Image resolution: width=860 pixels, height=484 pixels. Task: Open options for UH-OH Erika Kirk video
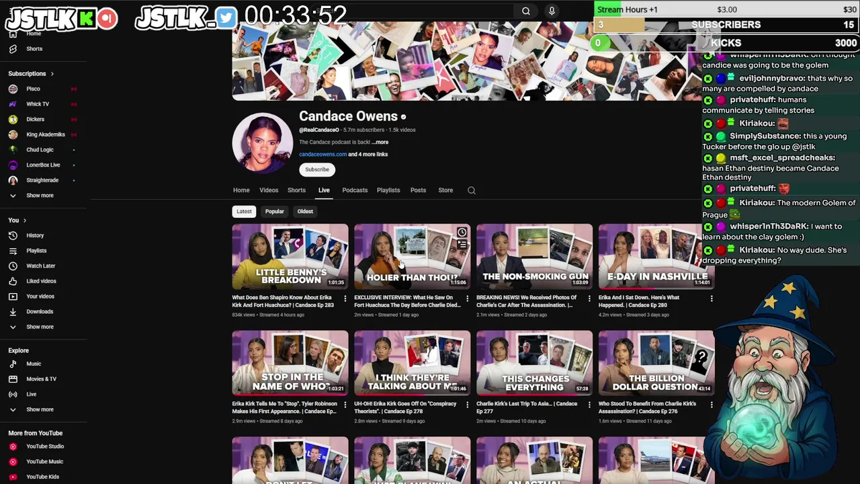tap(468, 405)
